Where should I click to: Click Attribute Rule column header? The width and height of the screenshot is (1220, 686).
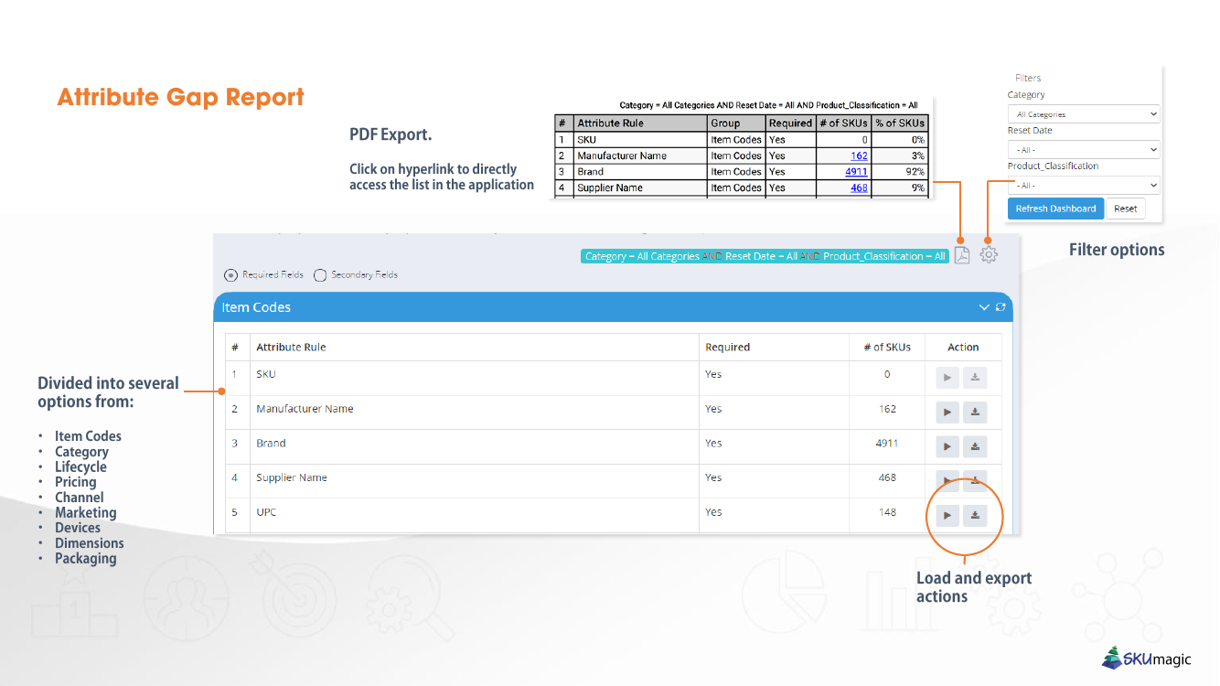tap(291, 348)
